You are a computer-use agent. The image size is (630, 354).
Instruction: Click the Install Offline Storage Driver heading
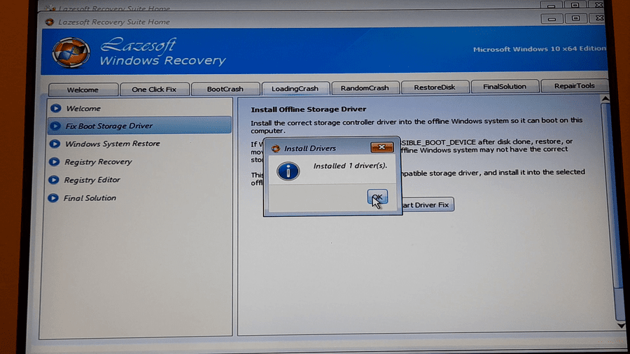(309, 109)
